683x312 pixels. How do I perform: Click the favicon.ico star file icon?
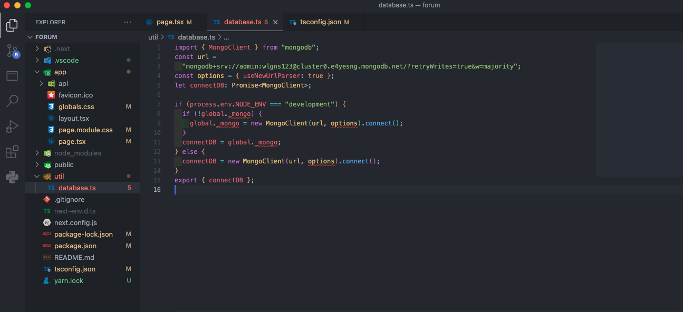(x=51, y=95)
